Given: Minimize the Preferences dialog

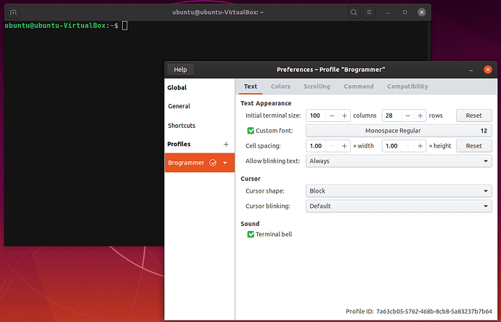Looking at the screenshot, I should point(471,70).
